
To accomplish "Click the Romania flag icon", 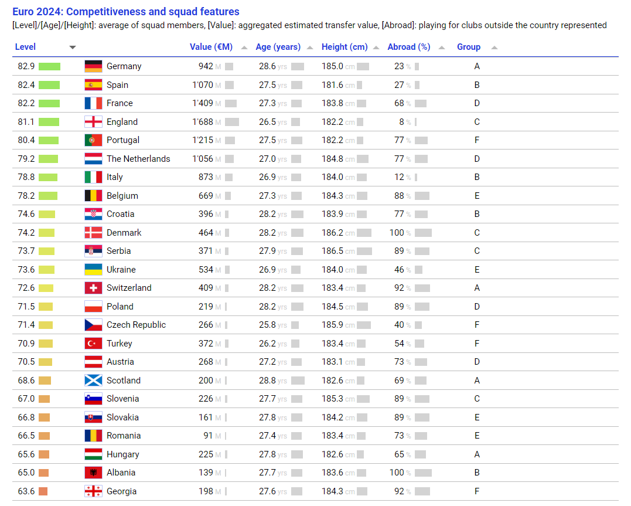I will [x=93, y=436].
